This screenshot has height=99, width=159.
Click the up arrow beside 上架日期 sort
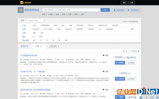point(58,46)
